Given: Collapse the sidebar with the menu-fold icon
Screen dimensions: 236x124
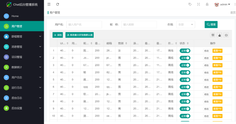Looking at the screenshot, I should coord(49,4).
